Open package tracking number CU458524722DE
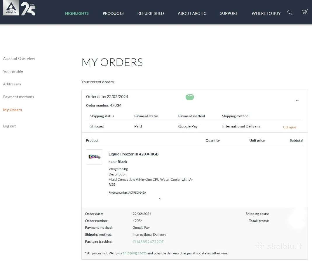This screenshot has width=312, height=262. point(148,242)
